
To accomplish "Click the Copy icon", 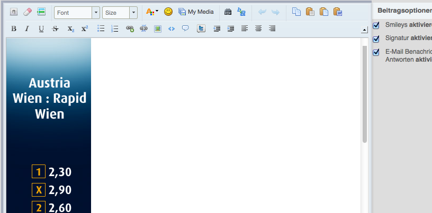I will pyautogui.click(x=296, y=12).
